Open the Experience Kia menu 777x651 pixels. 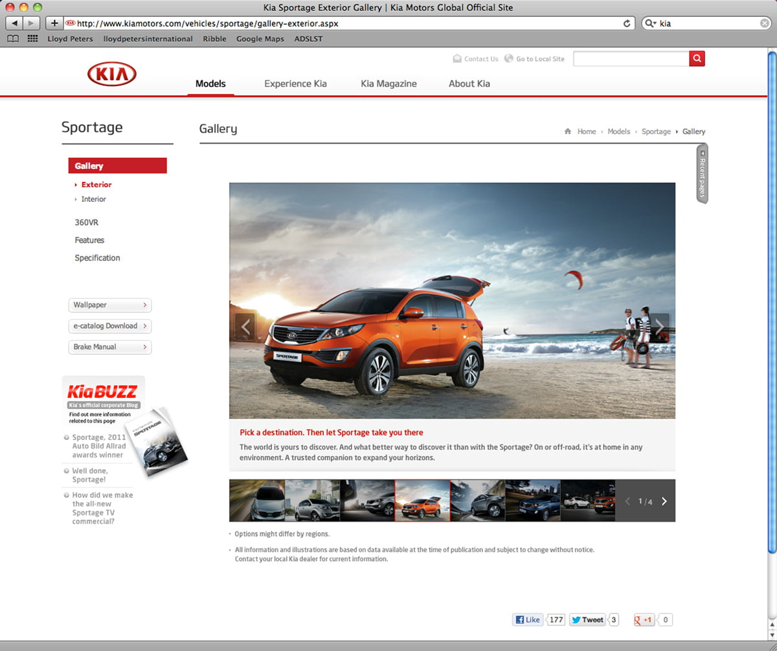click(x=295, y=83)
